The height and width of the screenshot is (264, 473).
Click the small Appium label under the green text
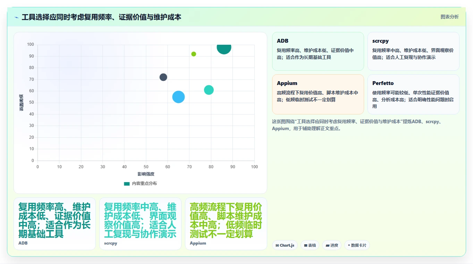pyautogui.click(x=198, y=243)
